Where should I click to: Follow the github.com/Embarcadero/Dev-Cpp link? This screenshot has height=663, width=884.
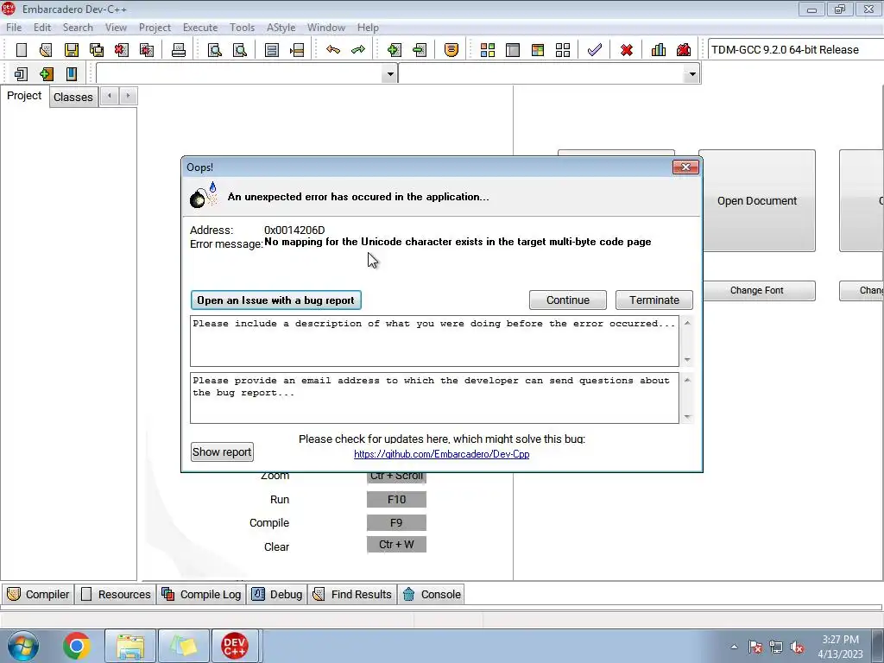click(x=441, y=454)
